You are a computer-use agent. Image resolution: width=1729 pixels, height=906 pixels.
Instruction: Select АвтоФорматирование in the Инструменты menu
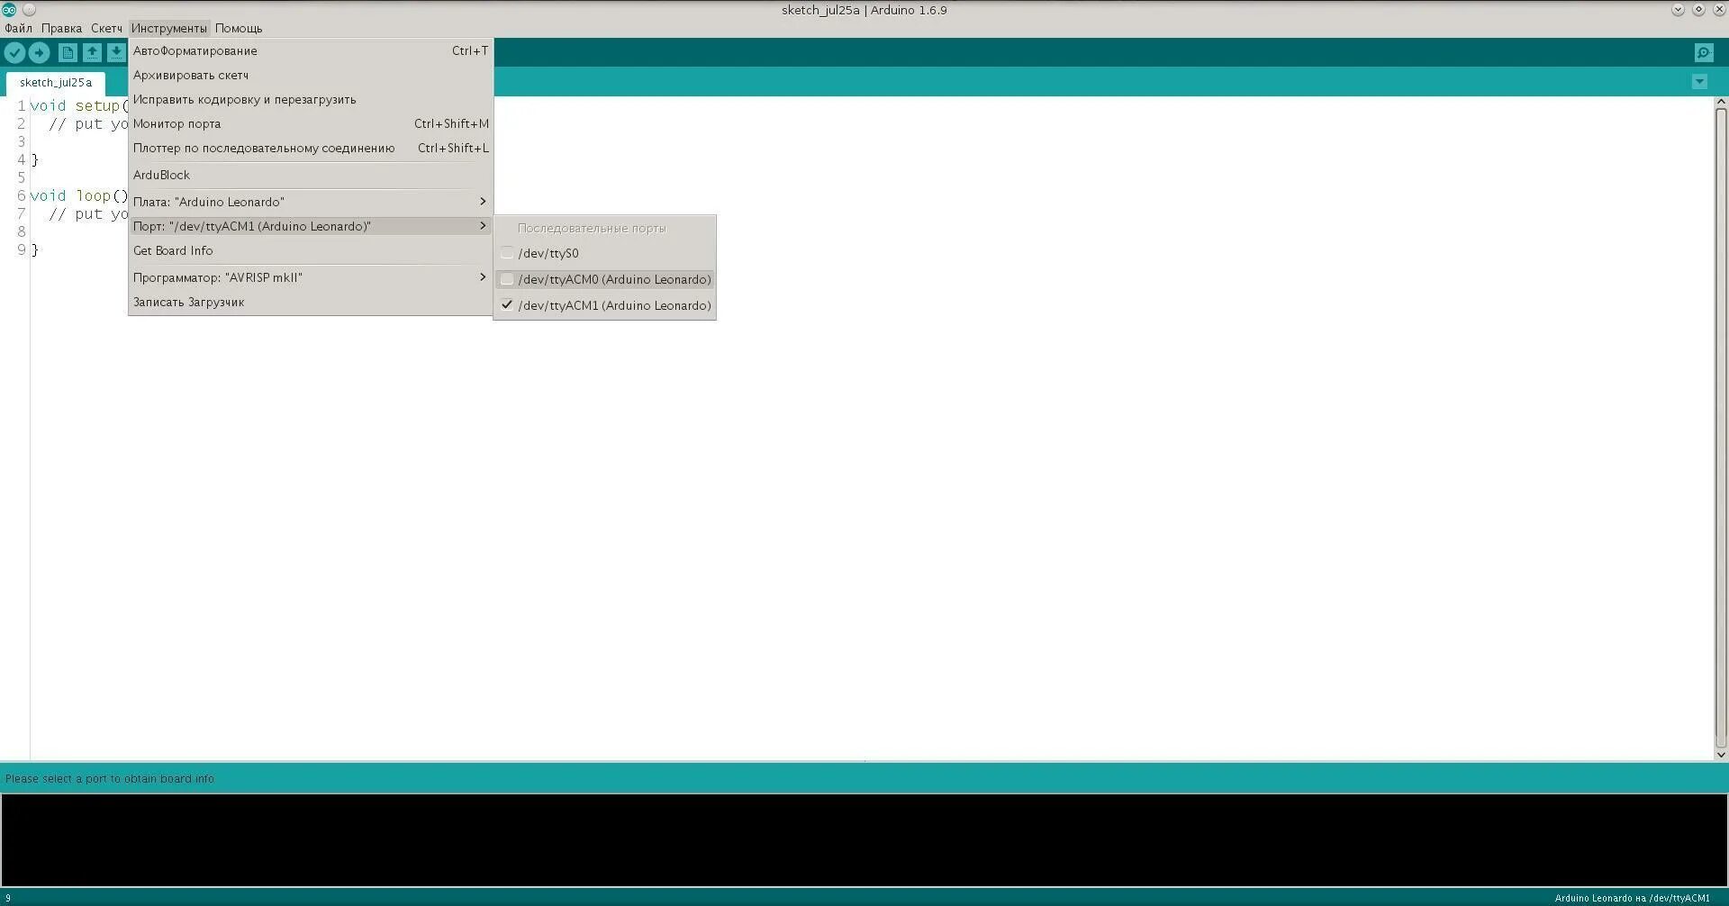(x=195, y=50)
